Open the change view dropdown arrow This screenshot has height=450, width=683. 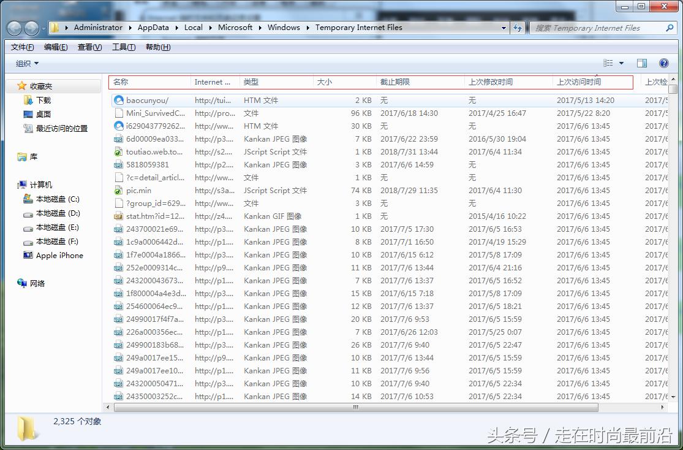(x=621, y=63)
